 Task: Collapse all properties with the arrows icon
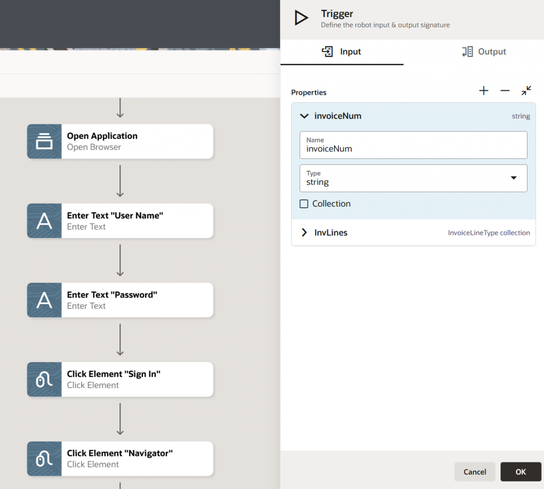tap(526, 91)
